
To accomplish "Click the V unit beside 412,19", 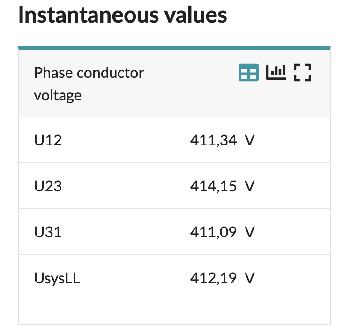I will pyautogui.click(x=249, y=278).
